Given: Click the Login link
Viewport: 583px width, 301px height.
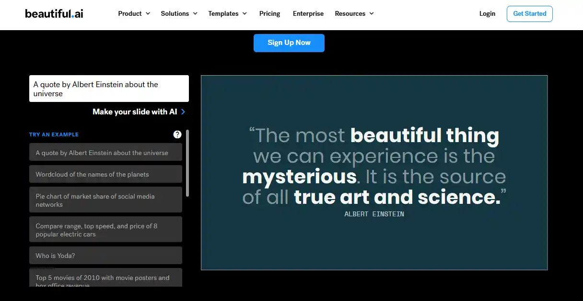Looking at the screenshot, I should point(487,13).
